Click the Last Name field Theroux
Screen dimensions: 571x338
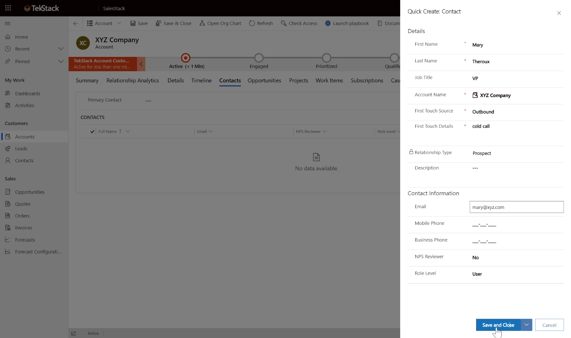pos(516,62)
